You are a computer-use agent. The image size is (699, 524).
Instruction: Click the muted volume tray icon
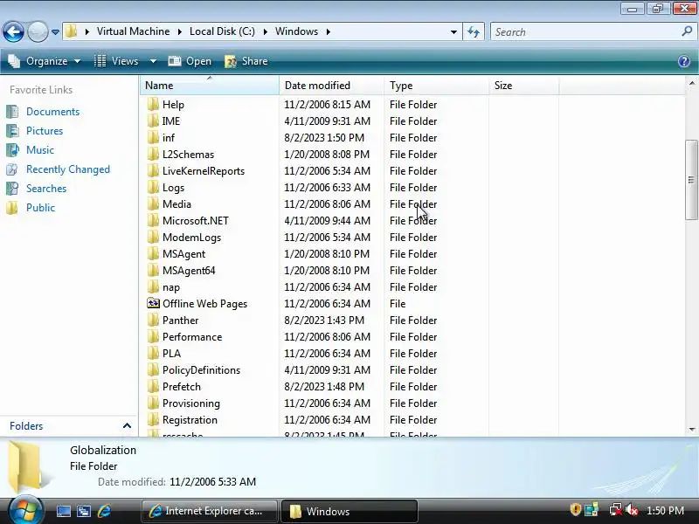[x=632, y=510]
